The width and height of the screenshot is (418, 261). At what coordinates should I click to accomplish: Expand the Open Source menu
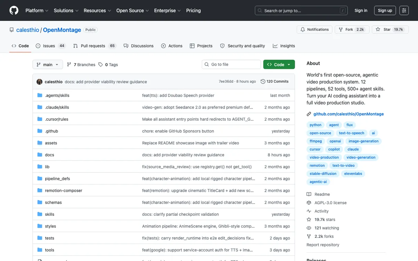pos(133,10)
